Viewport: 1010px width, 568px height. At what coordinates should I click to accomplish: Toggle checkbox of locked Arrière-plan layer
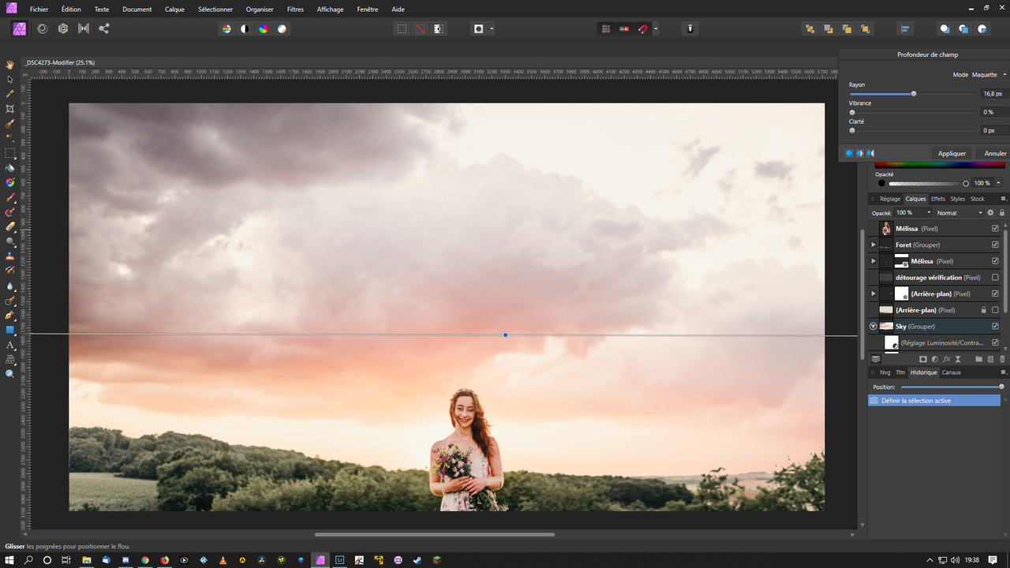pos(995,310)
